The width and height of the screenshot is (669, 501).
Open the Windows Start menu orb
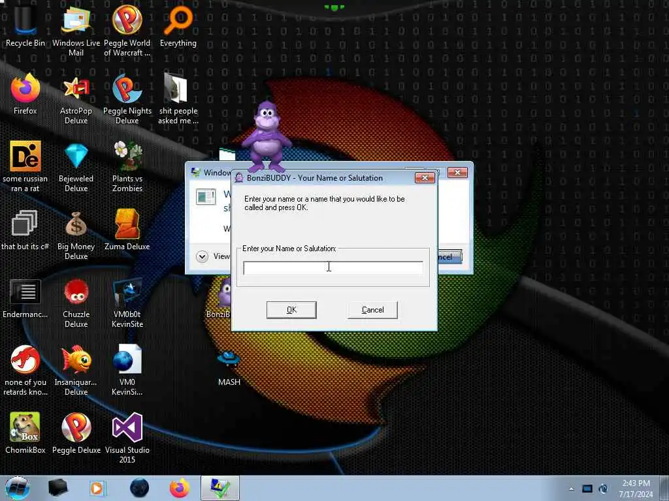tap(17, 488)
